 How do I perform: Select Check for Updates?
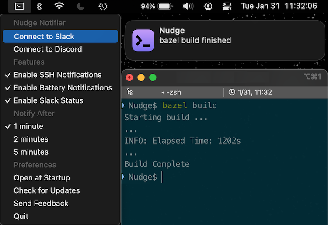coord(60,190)
